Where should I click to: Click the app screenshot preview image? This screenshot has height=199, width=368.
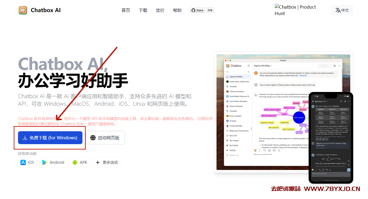283,112
